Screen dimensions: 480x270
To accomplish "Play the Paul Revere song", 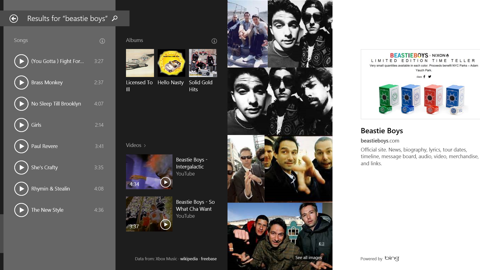I will pos(21,146).
